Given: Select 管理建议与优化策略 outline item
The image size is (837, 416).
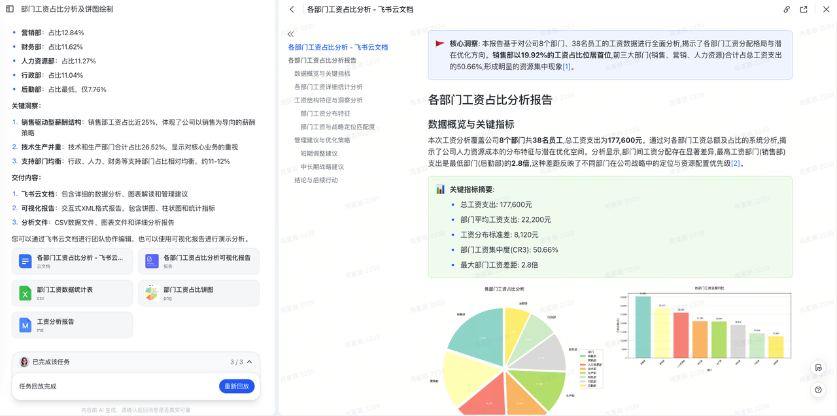Looking at the screenshot, I should [322, 140].
